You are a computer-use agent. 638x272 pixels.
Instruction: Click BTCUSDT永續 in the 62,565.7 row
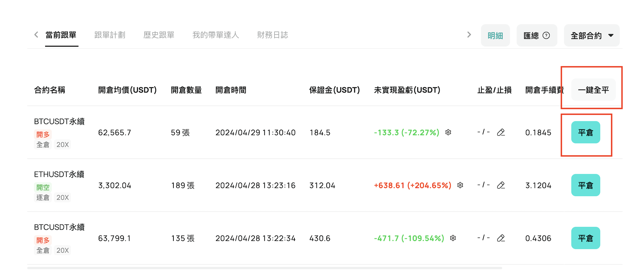(59, 121)
